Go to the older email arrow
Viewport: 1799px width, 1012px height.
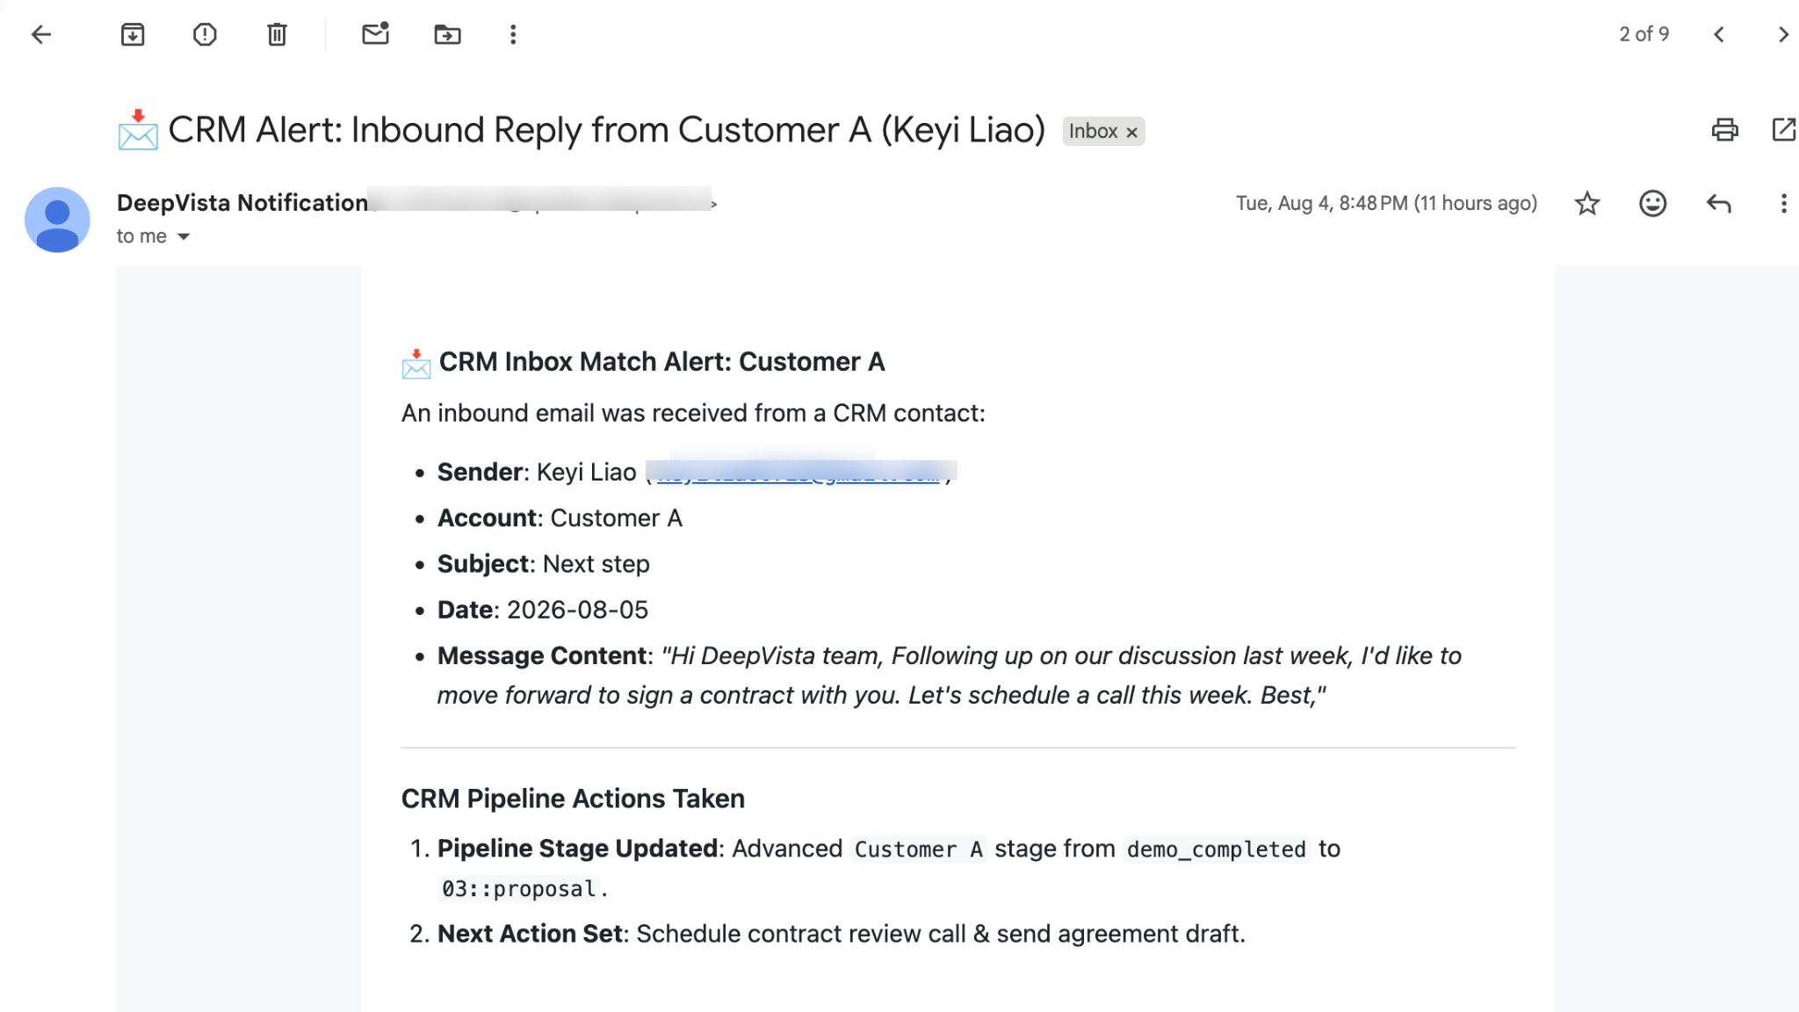point(1782,34)
